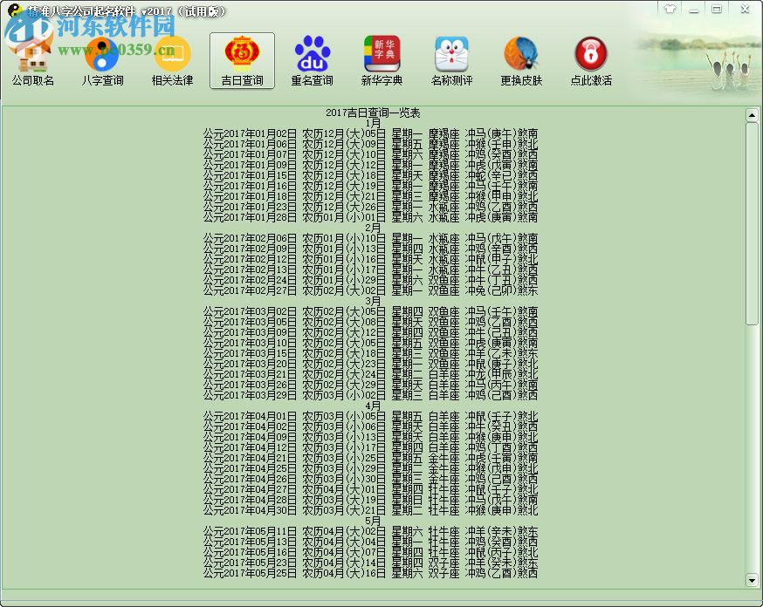Click the 2月 month heading
This screenshot has height=607, width=763.
point(373,228)
